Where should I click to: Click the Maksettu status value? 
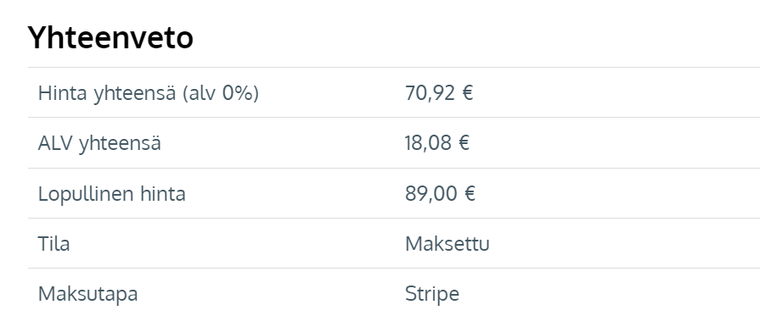click(447, 243)
